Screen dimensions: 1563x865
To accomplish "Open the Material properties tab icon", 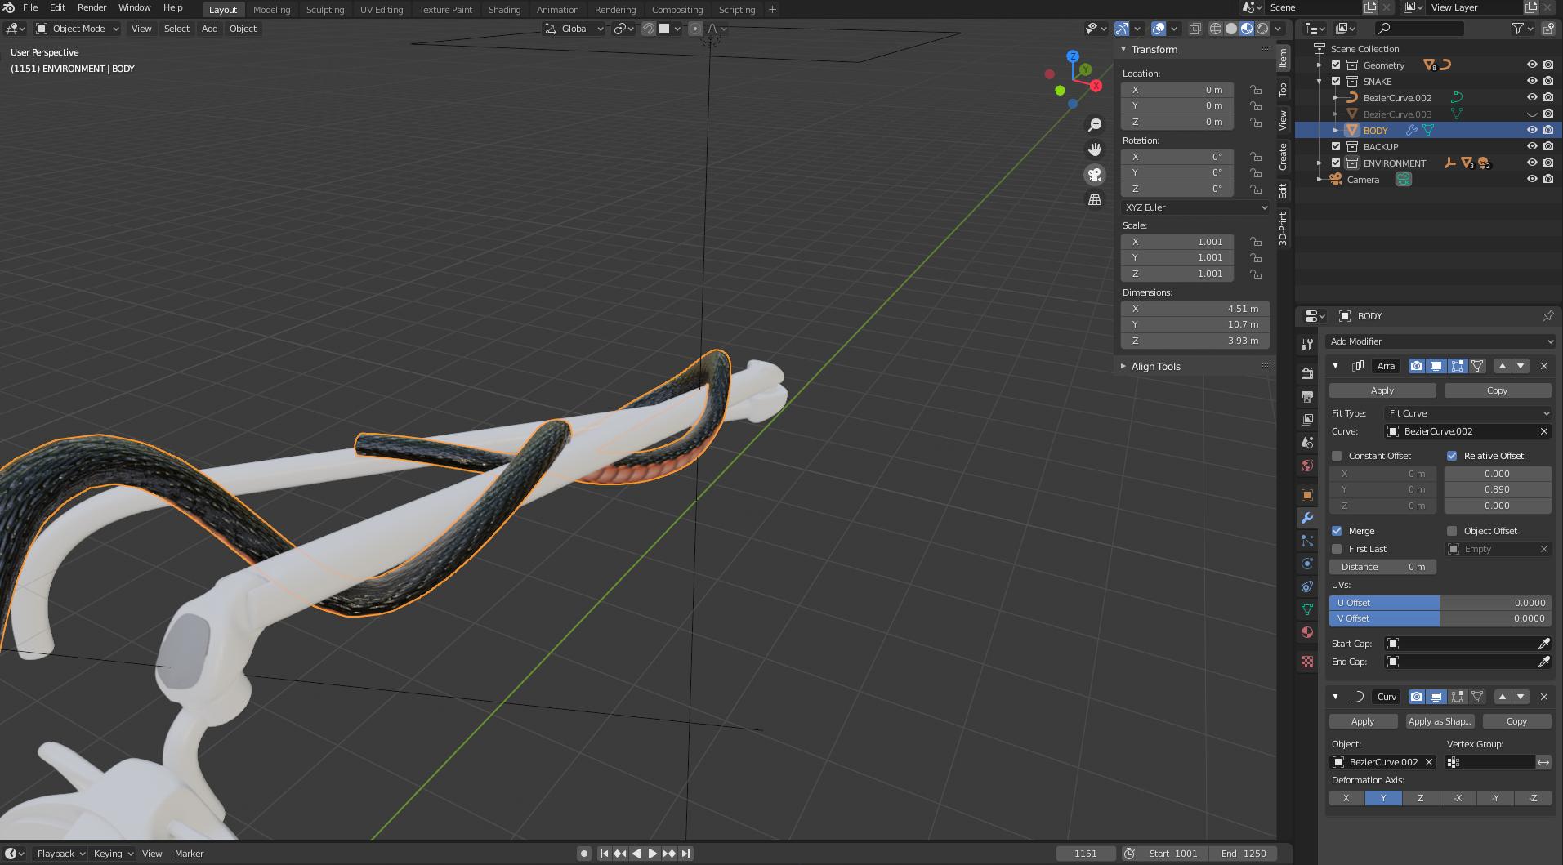I will pyautogui.click(x=1307, y=632).
